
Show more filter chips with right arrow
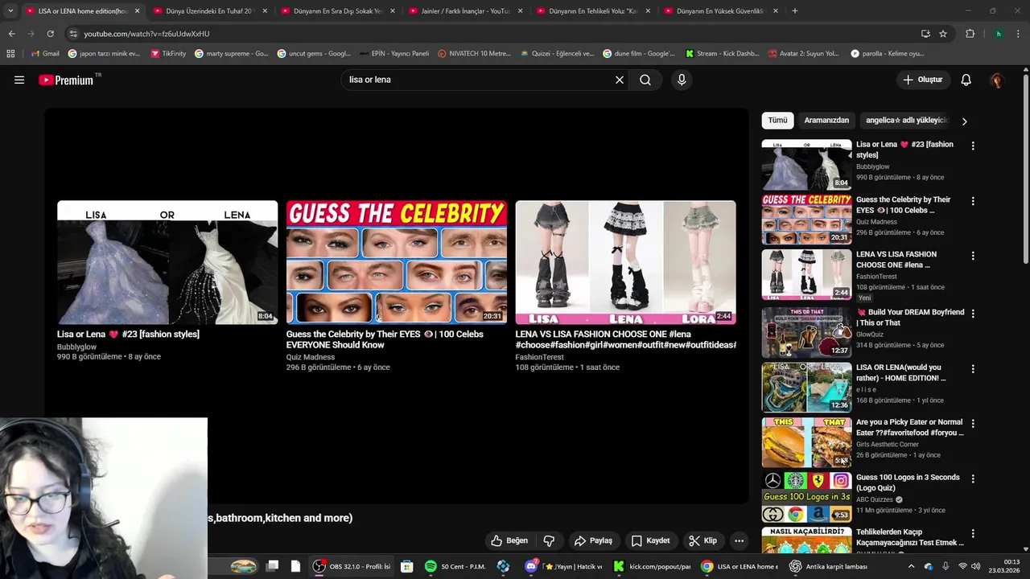pyautogui.click(x=964, y=121)
